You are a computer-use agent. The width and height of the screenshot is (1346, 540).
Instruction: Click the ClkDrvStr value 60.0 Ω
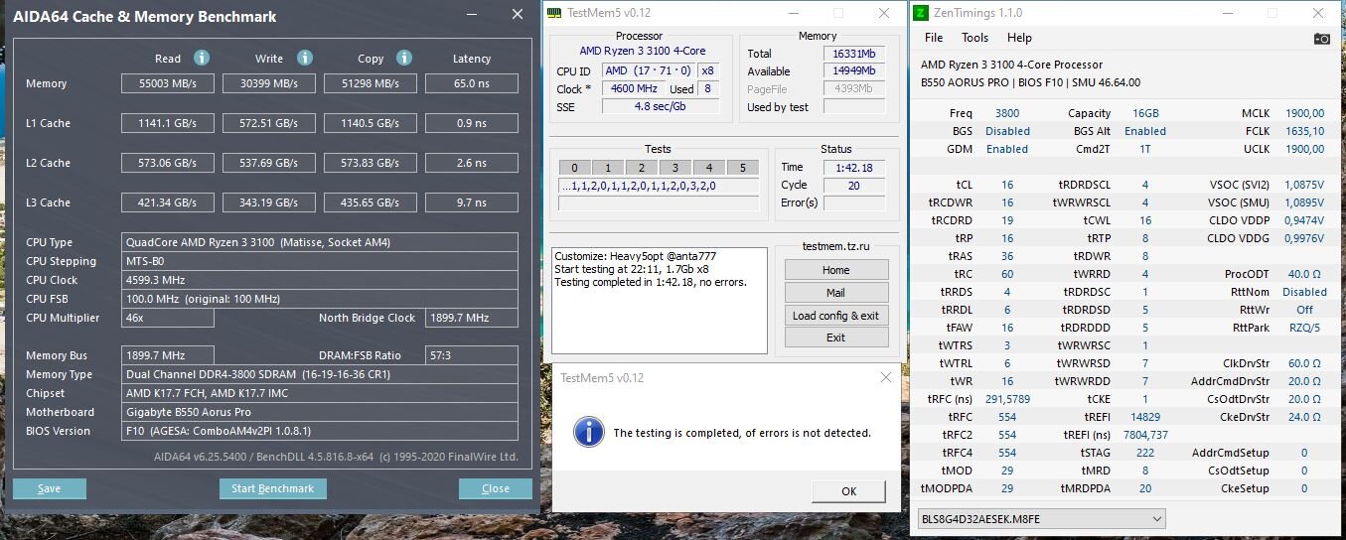[x=1304, y=363]
